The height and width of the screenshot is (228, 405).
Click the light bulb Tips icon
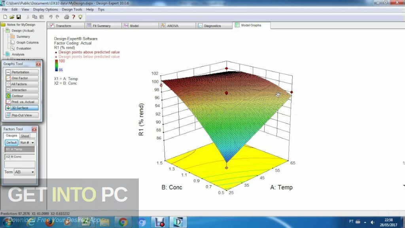80,17
